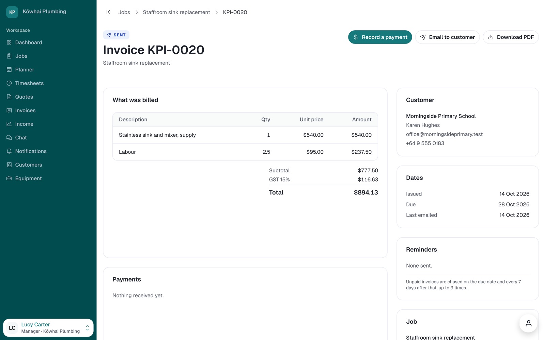Click email office@morningsideprimary.test

click(x=444, y=134)
